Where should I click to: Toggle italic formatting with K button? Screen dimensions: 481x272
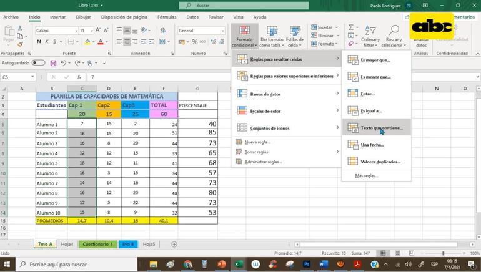pos(47,42)
